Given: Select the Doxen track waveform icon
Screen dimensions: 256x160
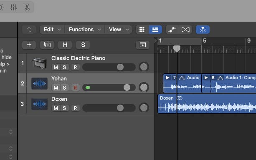Looking at the screenshot, I should pos(40,104).
